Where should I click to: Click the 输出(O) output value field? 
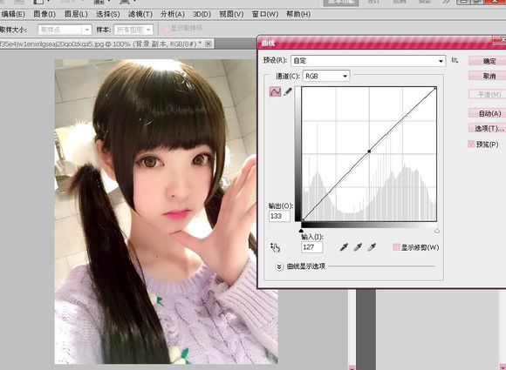tap(279, 216)
